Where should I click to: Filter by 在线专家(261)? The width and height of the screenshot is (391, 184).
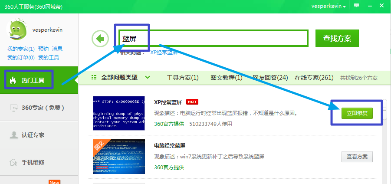point(314,78)
